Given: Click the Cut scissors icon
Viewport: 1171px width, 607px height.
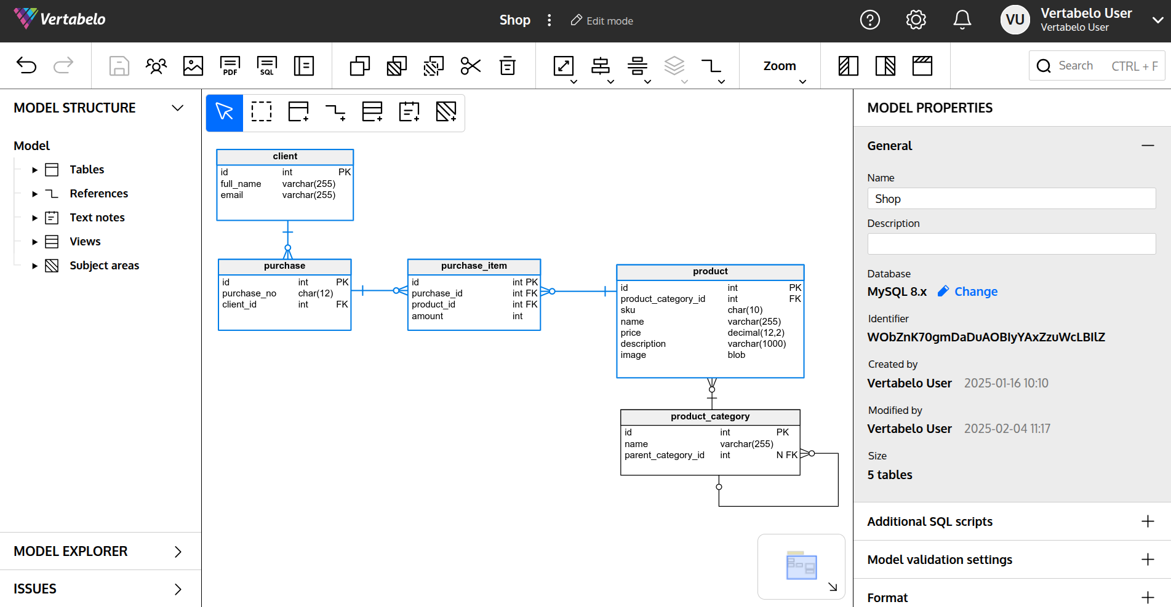Looking at the screenshot, I should point(471,65).
